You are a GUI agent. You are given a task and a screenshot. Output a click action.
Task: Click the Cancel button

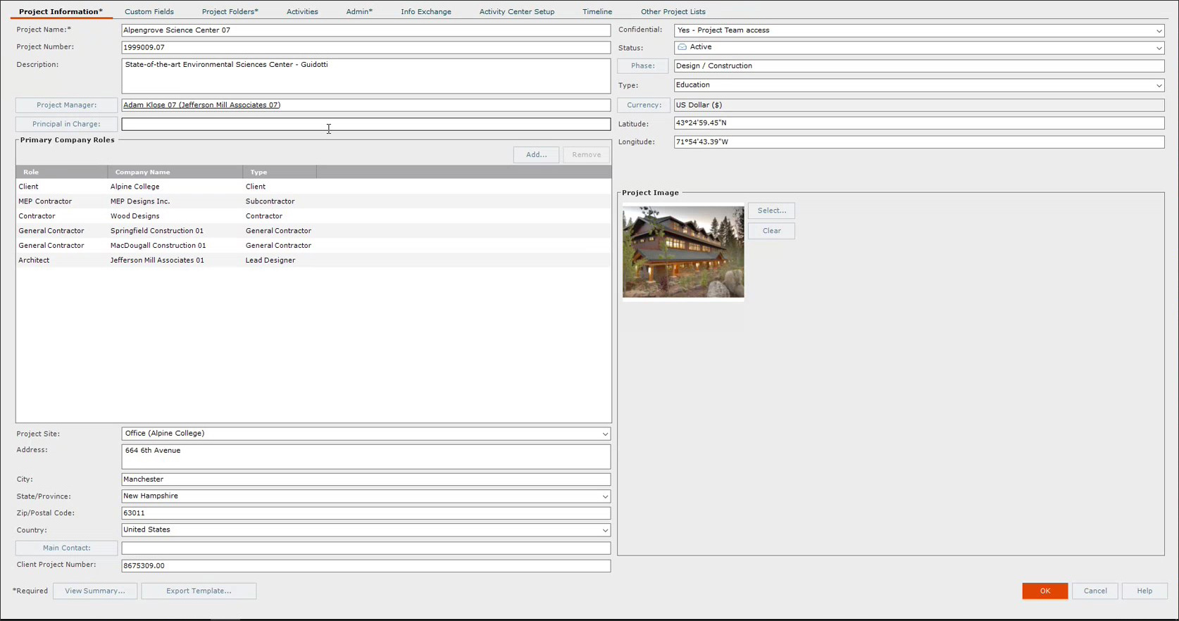[x=1095, y=591]
